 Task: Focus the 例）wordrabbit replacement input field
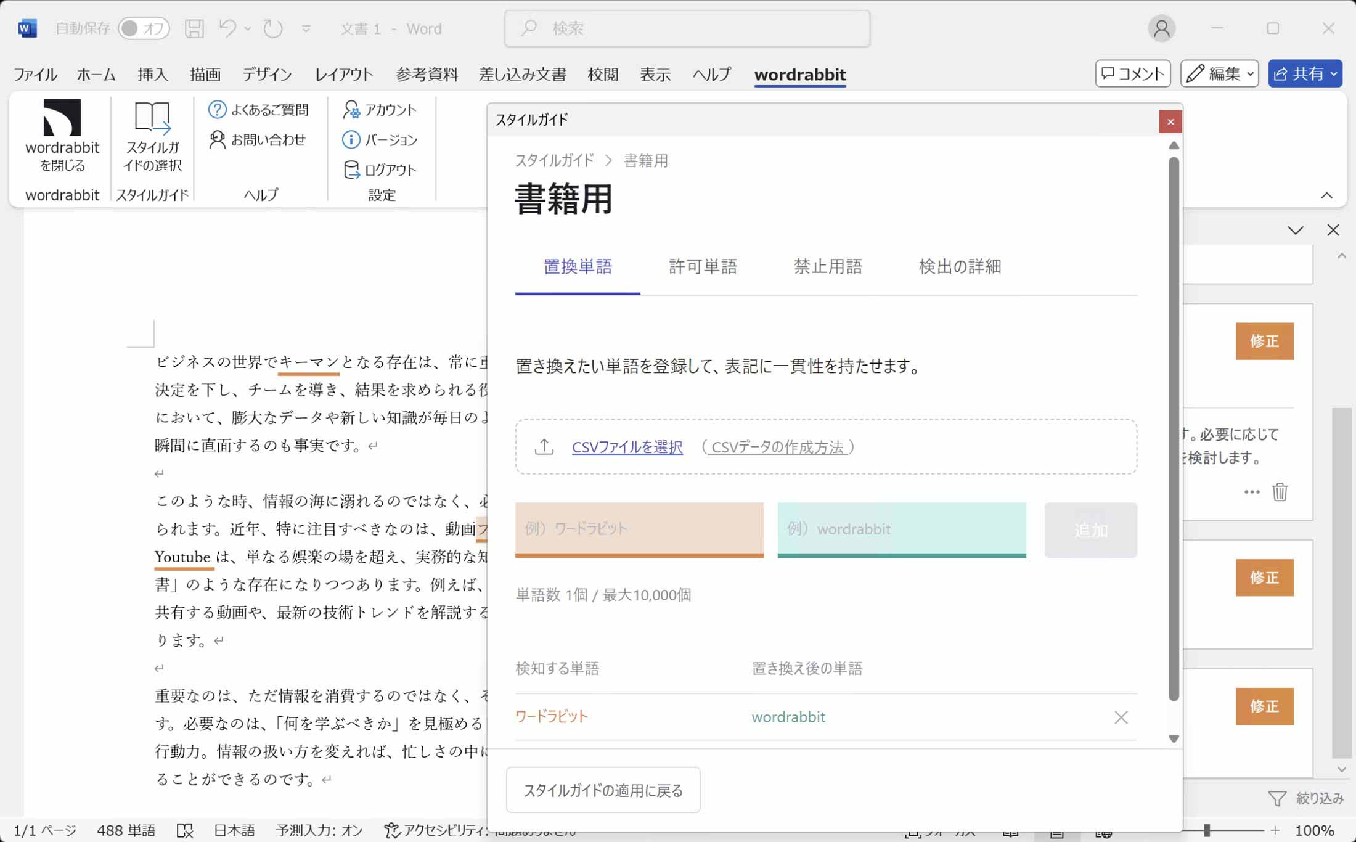point(902,529)
